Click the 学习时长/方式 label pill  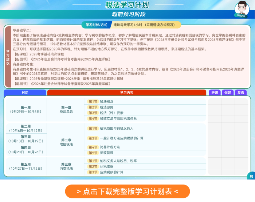(x=96, y=25)
